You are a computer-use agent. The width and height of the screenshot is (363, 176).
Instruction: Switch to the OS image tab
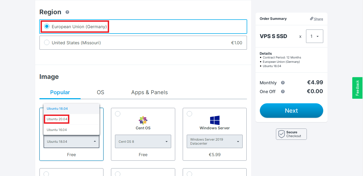click(100, 92)
